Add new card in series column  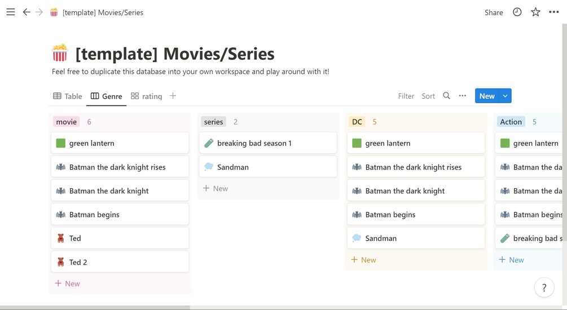point(216,188)
